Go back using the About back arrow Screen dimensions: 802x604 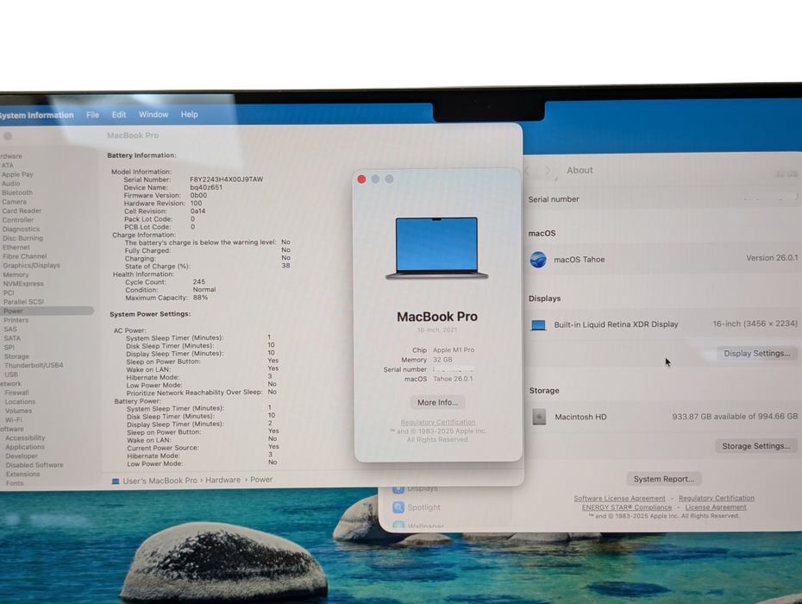tap(527, 171)
